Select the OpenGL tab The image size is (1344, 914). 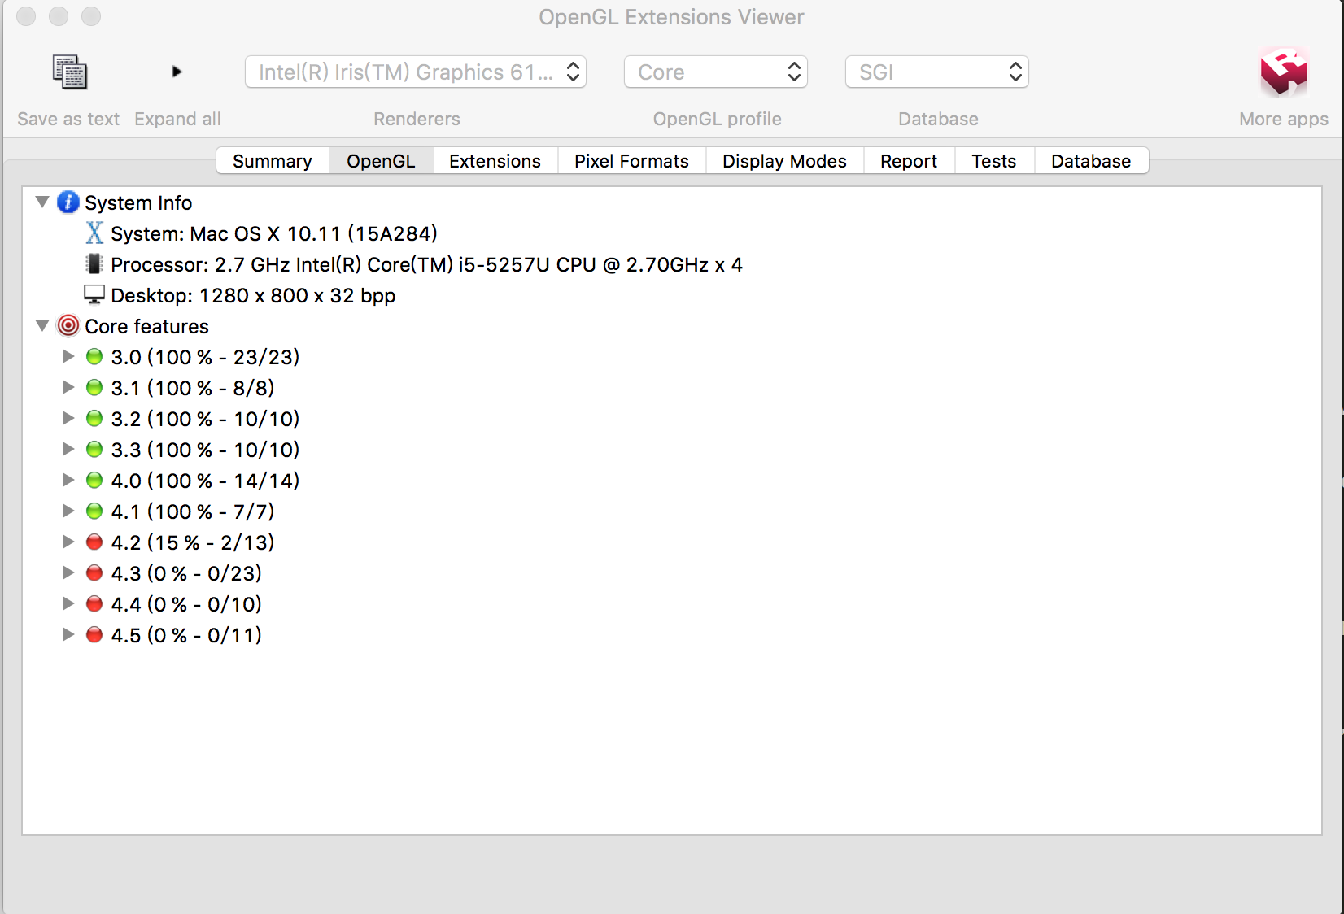[381, 161]
